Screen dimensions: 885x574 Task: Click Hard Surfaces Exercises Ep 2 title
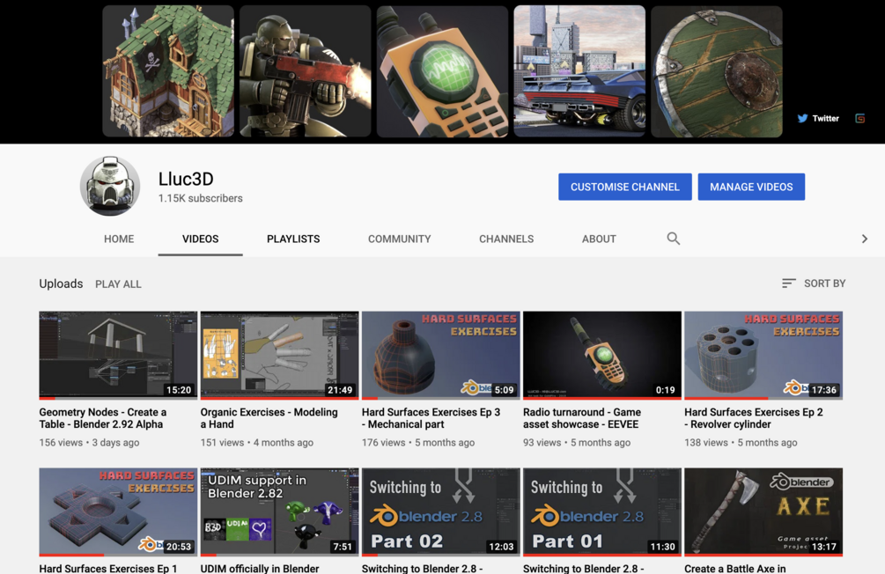754,418
